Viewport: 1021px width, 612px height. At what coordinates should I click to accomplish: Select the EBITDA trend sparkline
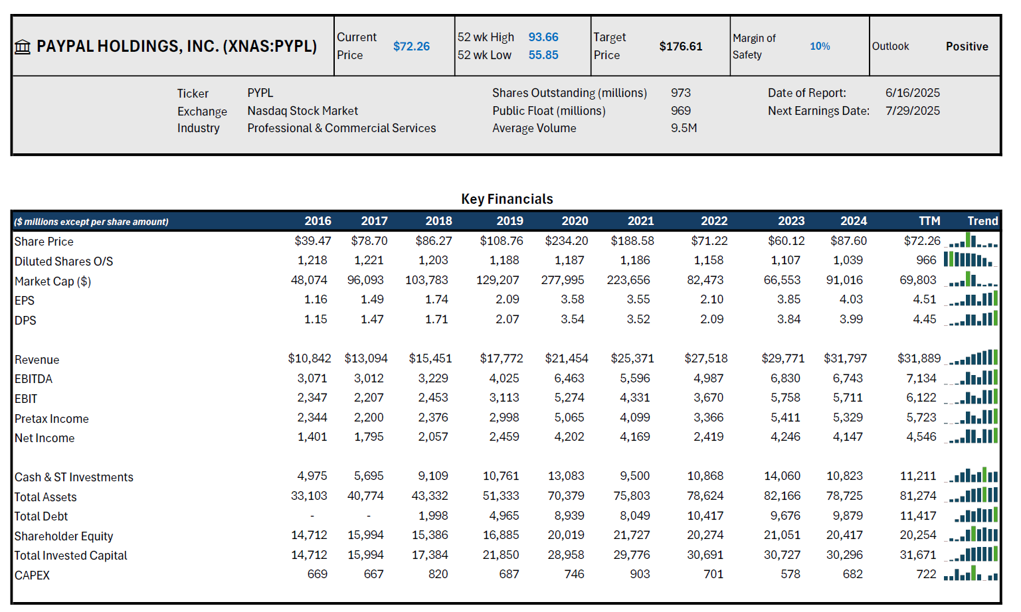click(x=971, y=378)
